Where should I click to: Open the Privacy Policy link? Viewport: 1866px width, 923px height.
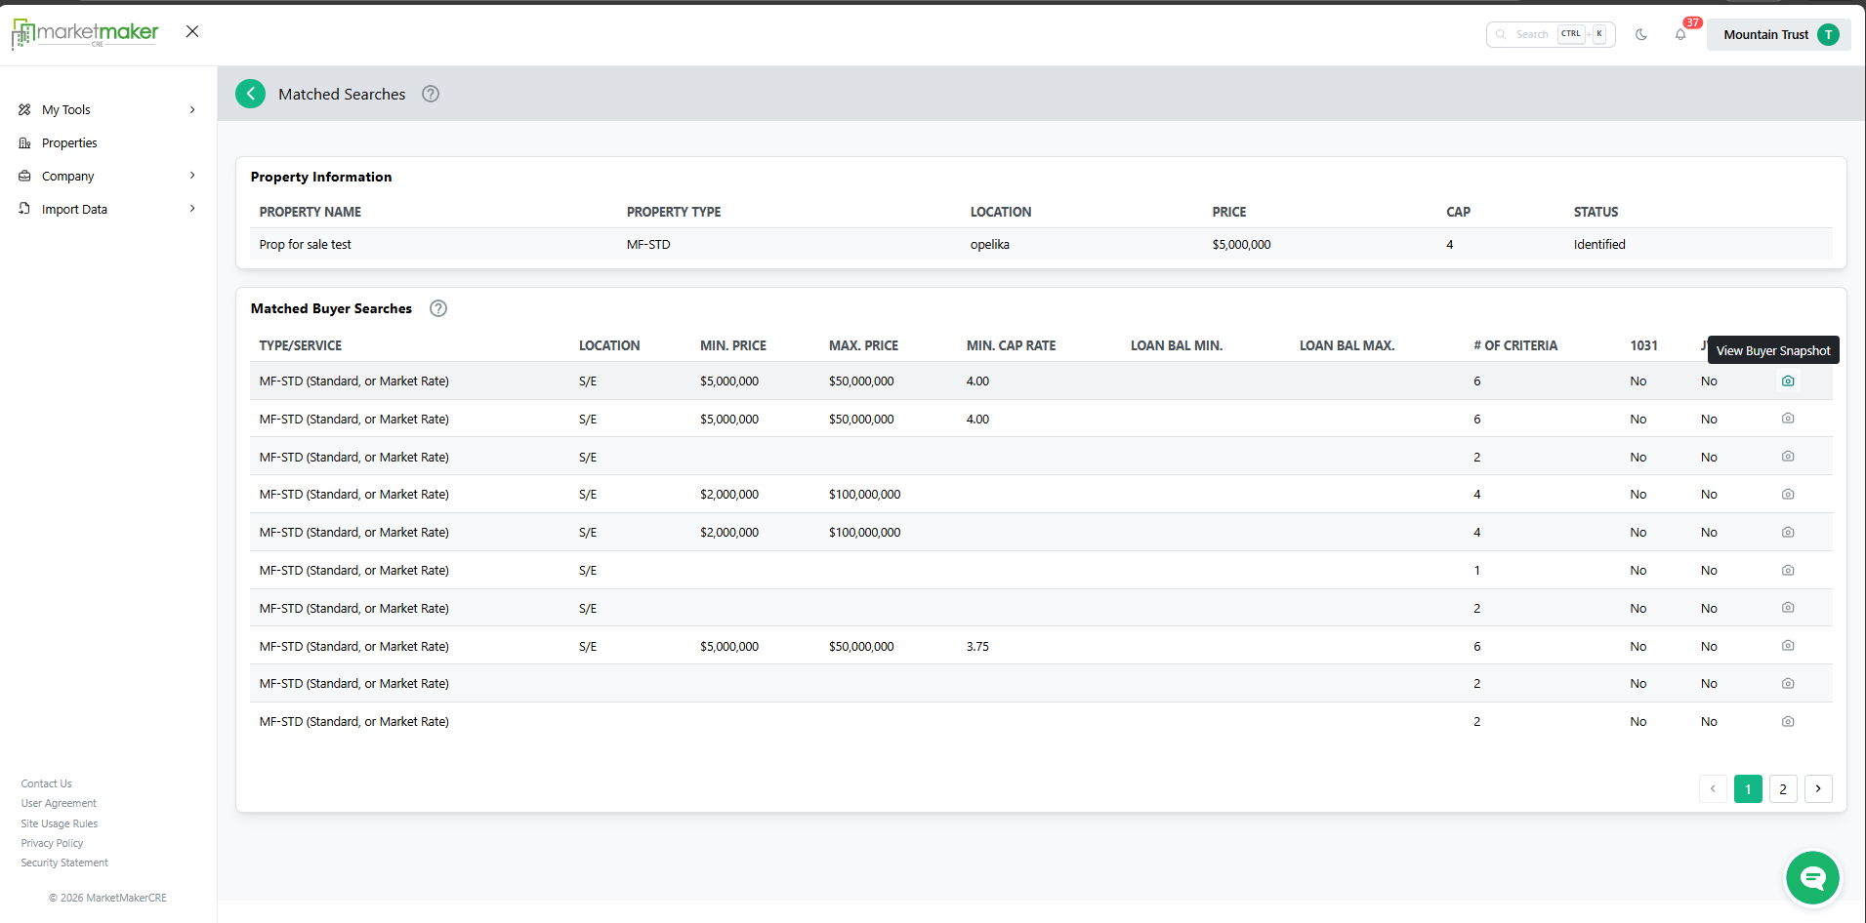pyautogui.click(x=52, y=843)
